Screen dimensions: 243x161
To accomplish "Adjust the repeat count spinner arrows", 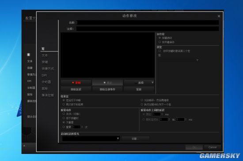I will tap(82, 127).
